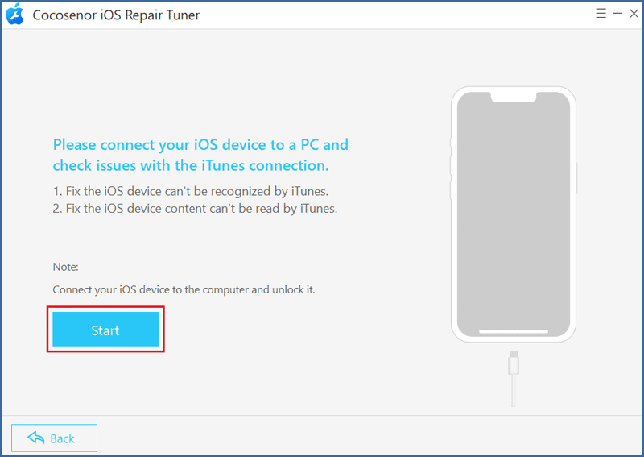The image size is (644, 457).
Task: Click the phone's home indicator bar
Action: point(514,331)
